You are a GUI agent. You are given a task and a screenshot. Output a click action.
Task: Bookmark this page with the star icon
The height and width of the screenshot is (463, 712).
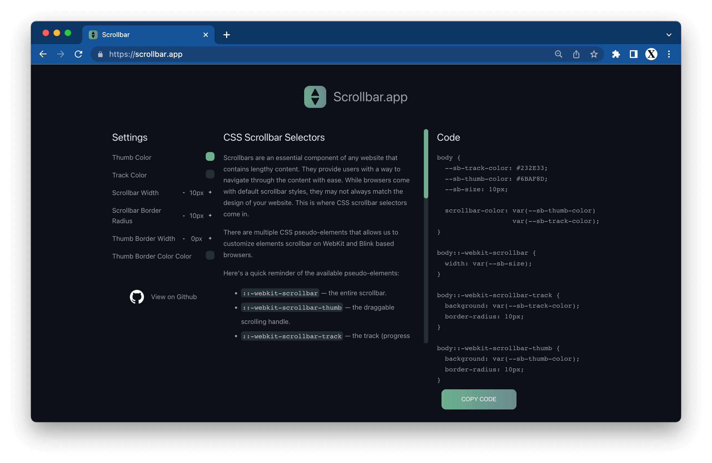tap(594, 54)
